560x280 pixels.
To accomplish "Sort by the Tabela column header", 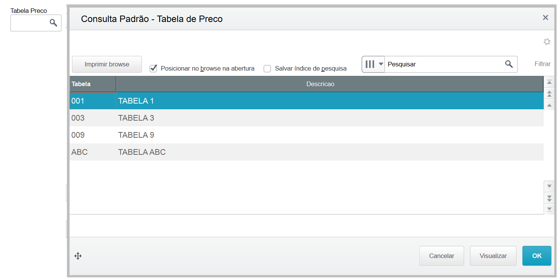I will click(x=93, y=84).
